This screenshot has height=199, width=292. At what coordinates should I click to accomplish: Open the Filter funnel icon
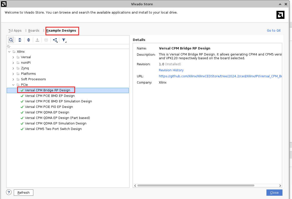[64, 40]
